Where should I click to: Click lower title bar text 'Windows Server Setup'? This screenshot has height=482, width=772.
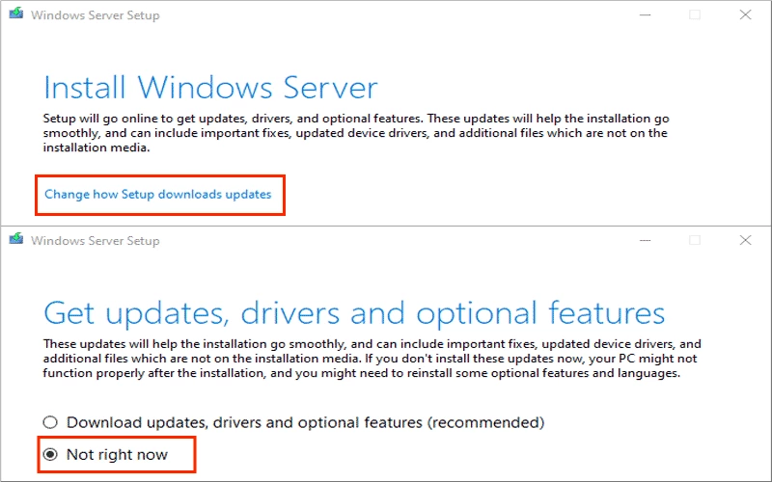point(95,240)
